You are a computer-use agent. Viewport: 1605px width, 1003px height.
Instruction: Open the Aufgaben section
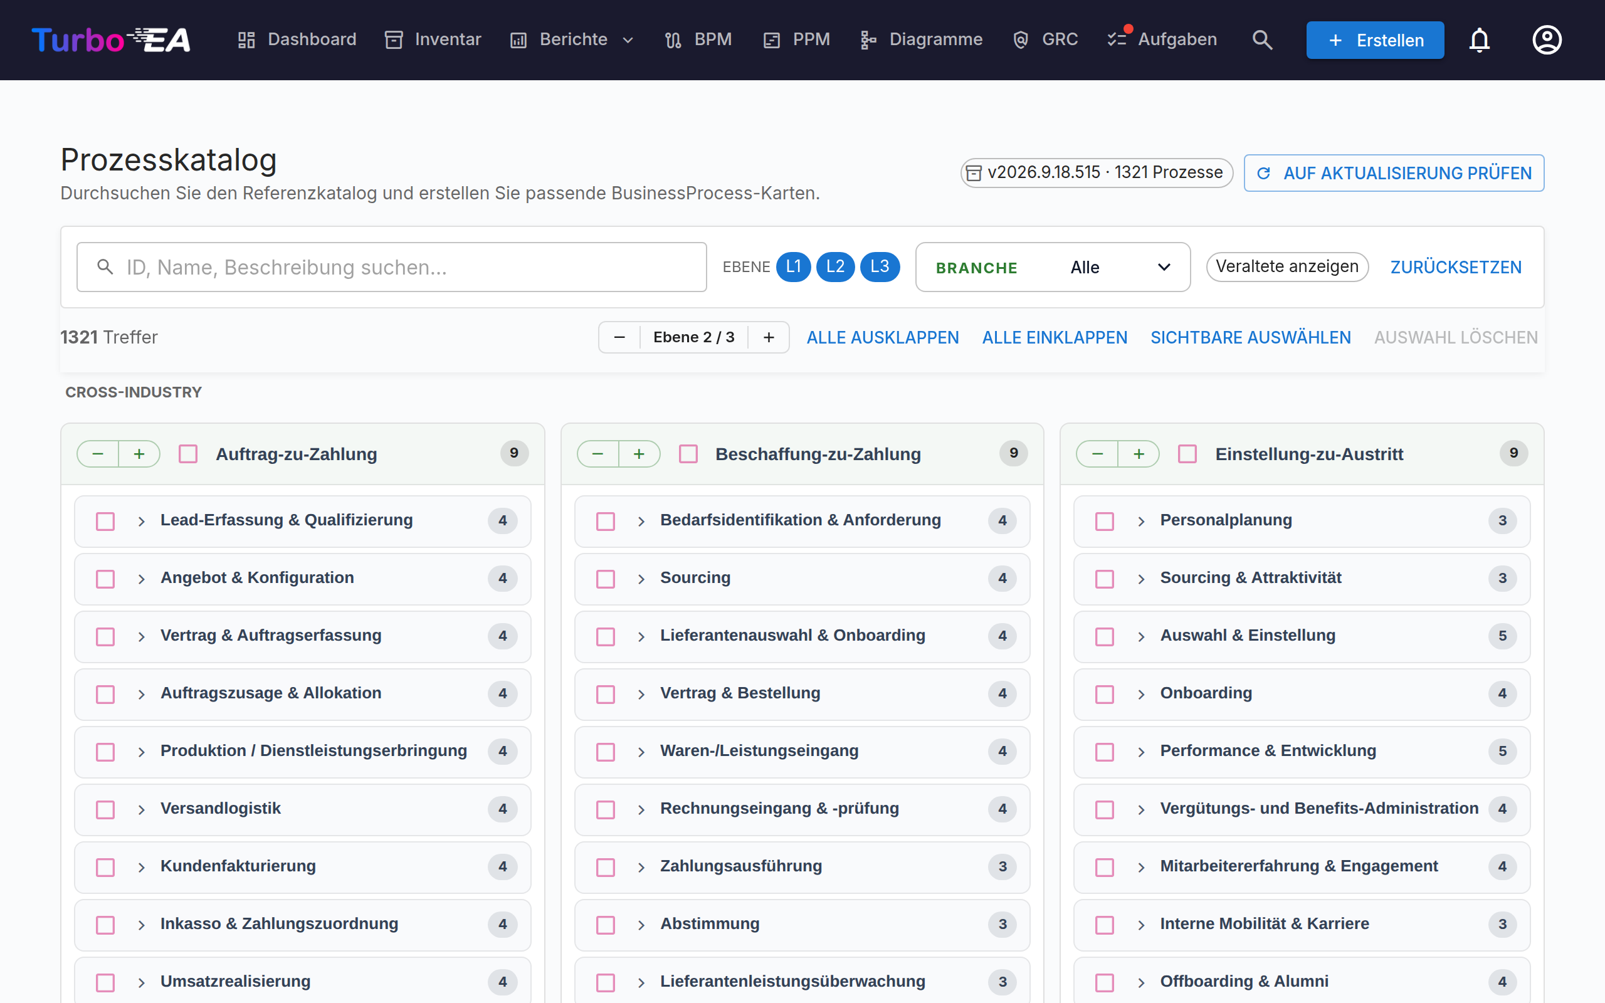click(x=1162, y=39)
